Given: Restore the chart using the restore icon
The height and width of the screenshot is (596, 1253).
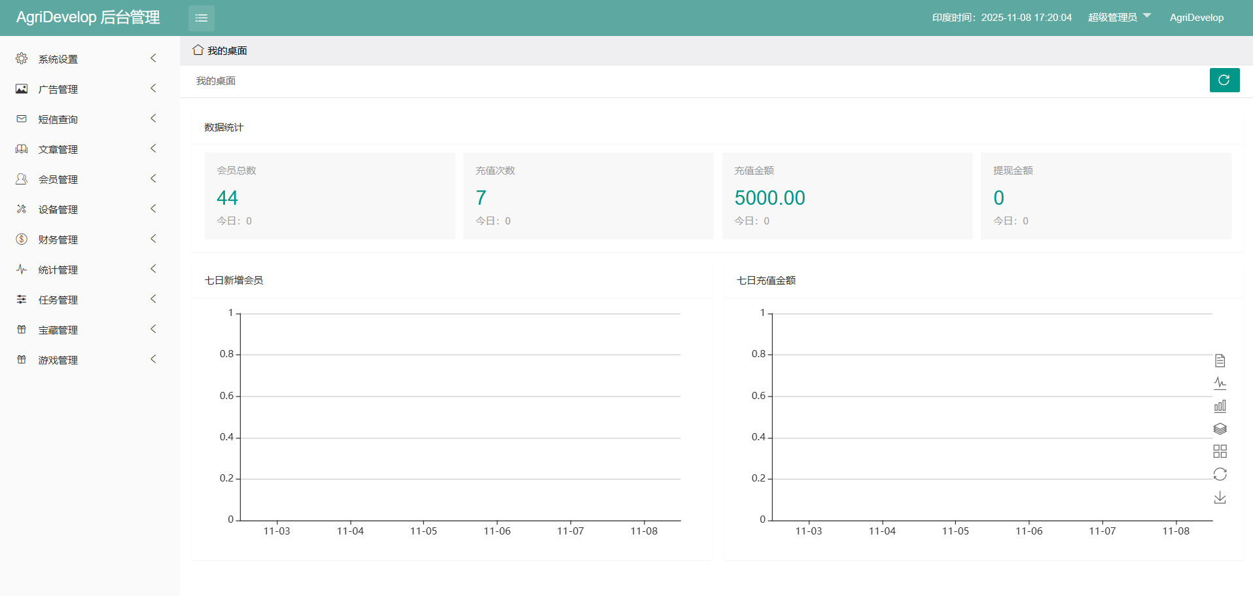Looking at the screenshot, I should [1220, 474].
